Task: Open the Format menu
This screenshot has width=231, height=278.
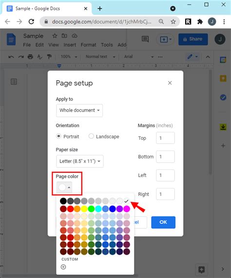Action: click(88, 45)
